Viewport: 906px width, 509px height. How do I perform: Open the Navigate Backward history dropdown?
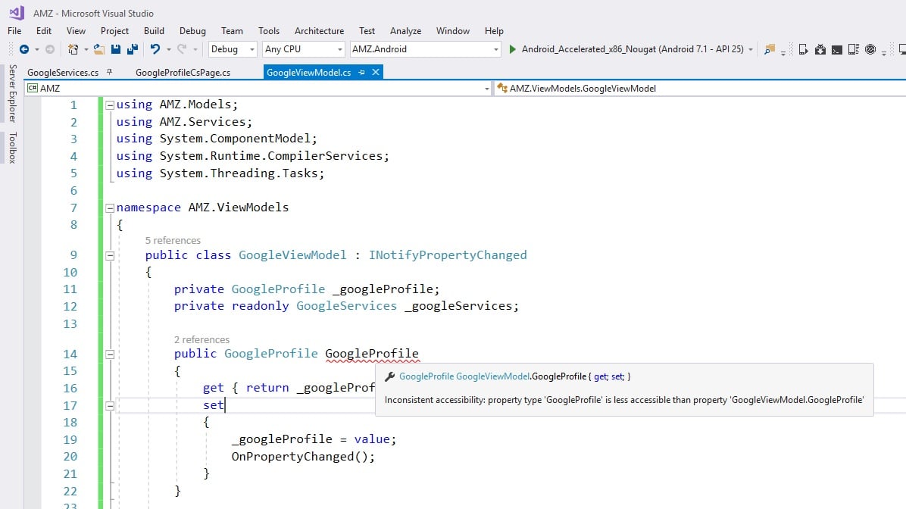(36, 50)
